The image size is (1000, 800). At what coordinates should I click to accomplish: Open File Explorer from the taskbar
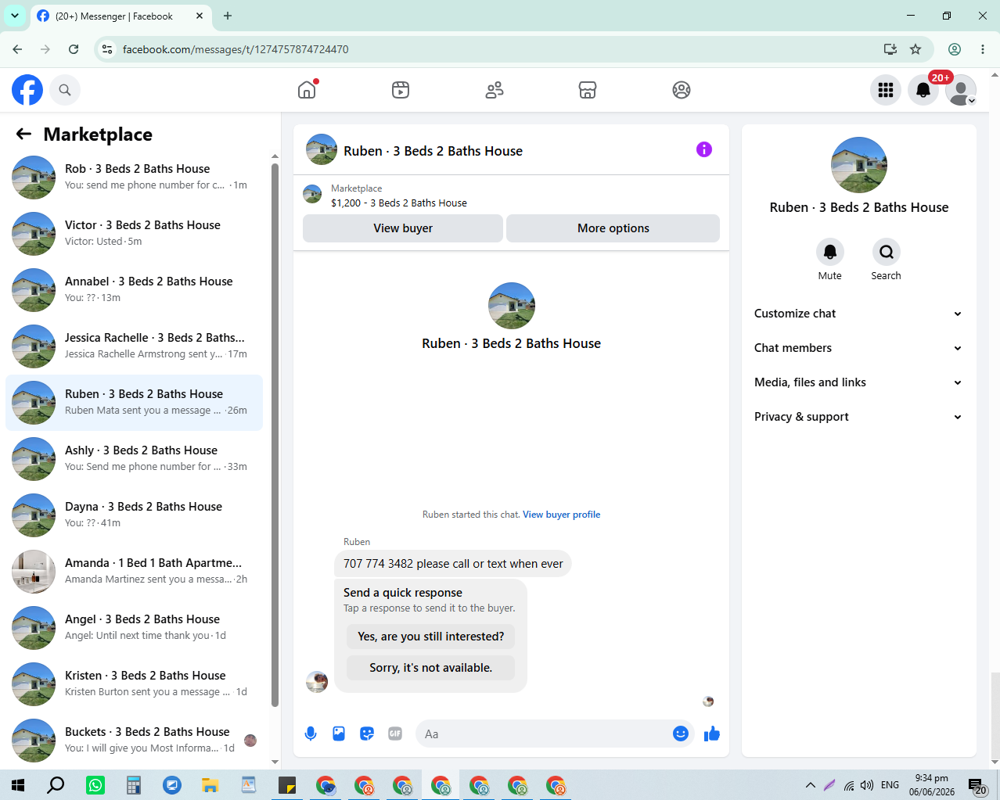[x=210, y=785]
